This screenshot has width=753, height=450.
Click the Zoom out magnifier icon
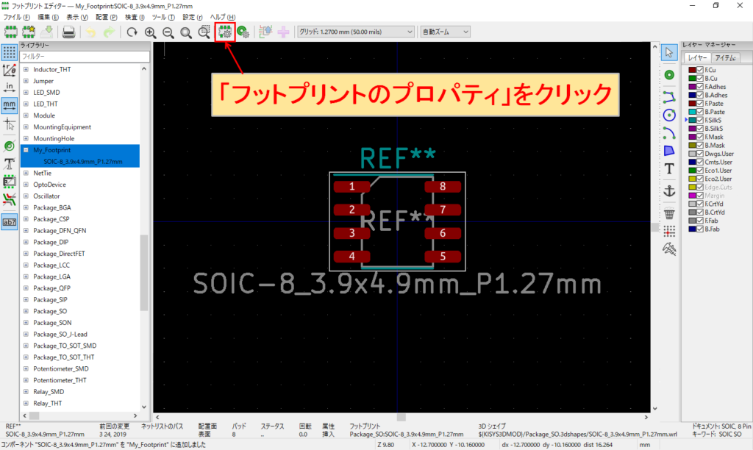tap(168, 32)
